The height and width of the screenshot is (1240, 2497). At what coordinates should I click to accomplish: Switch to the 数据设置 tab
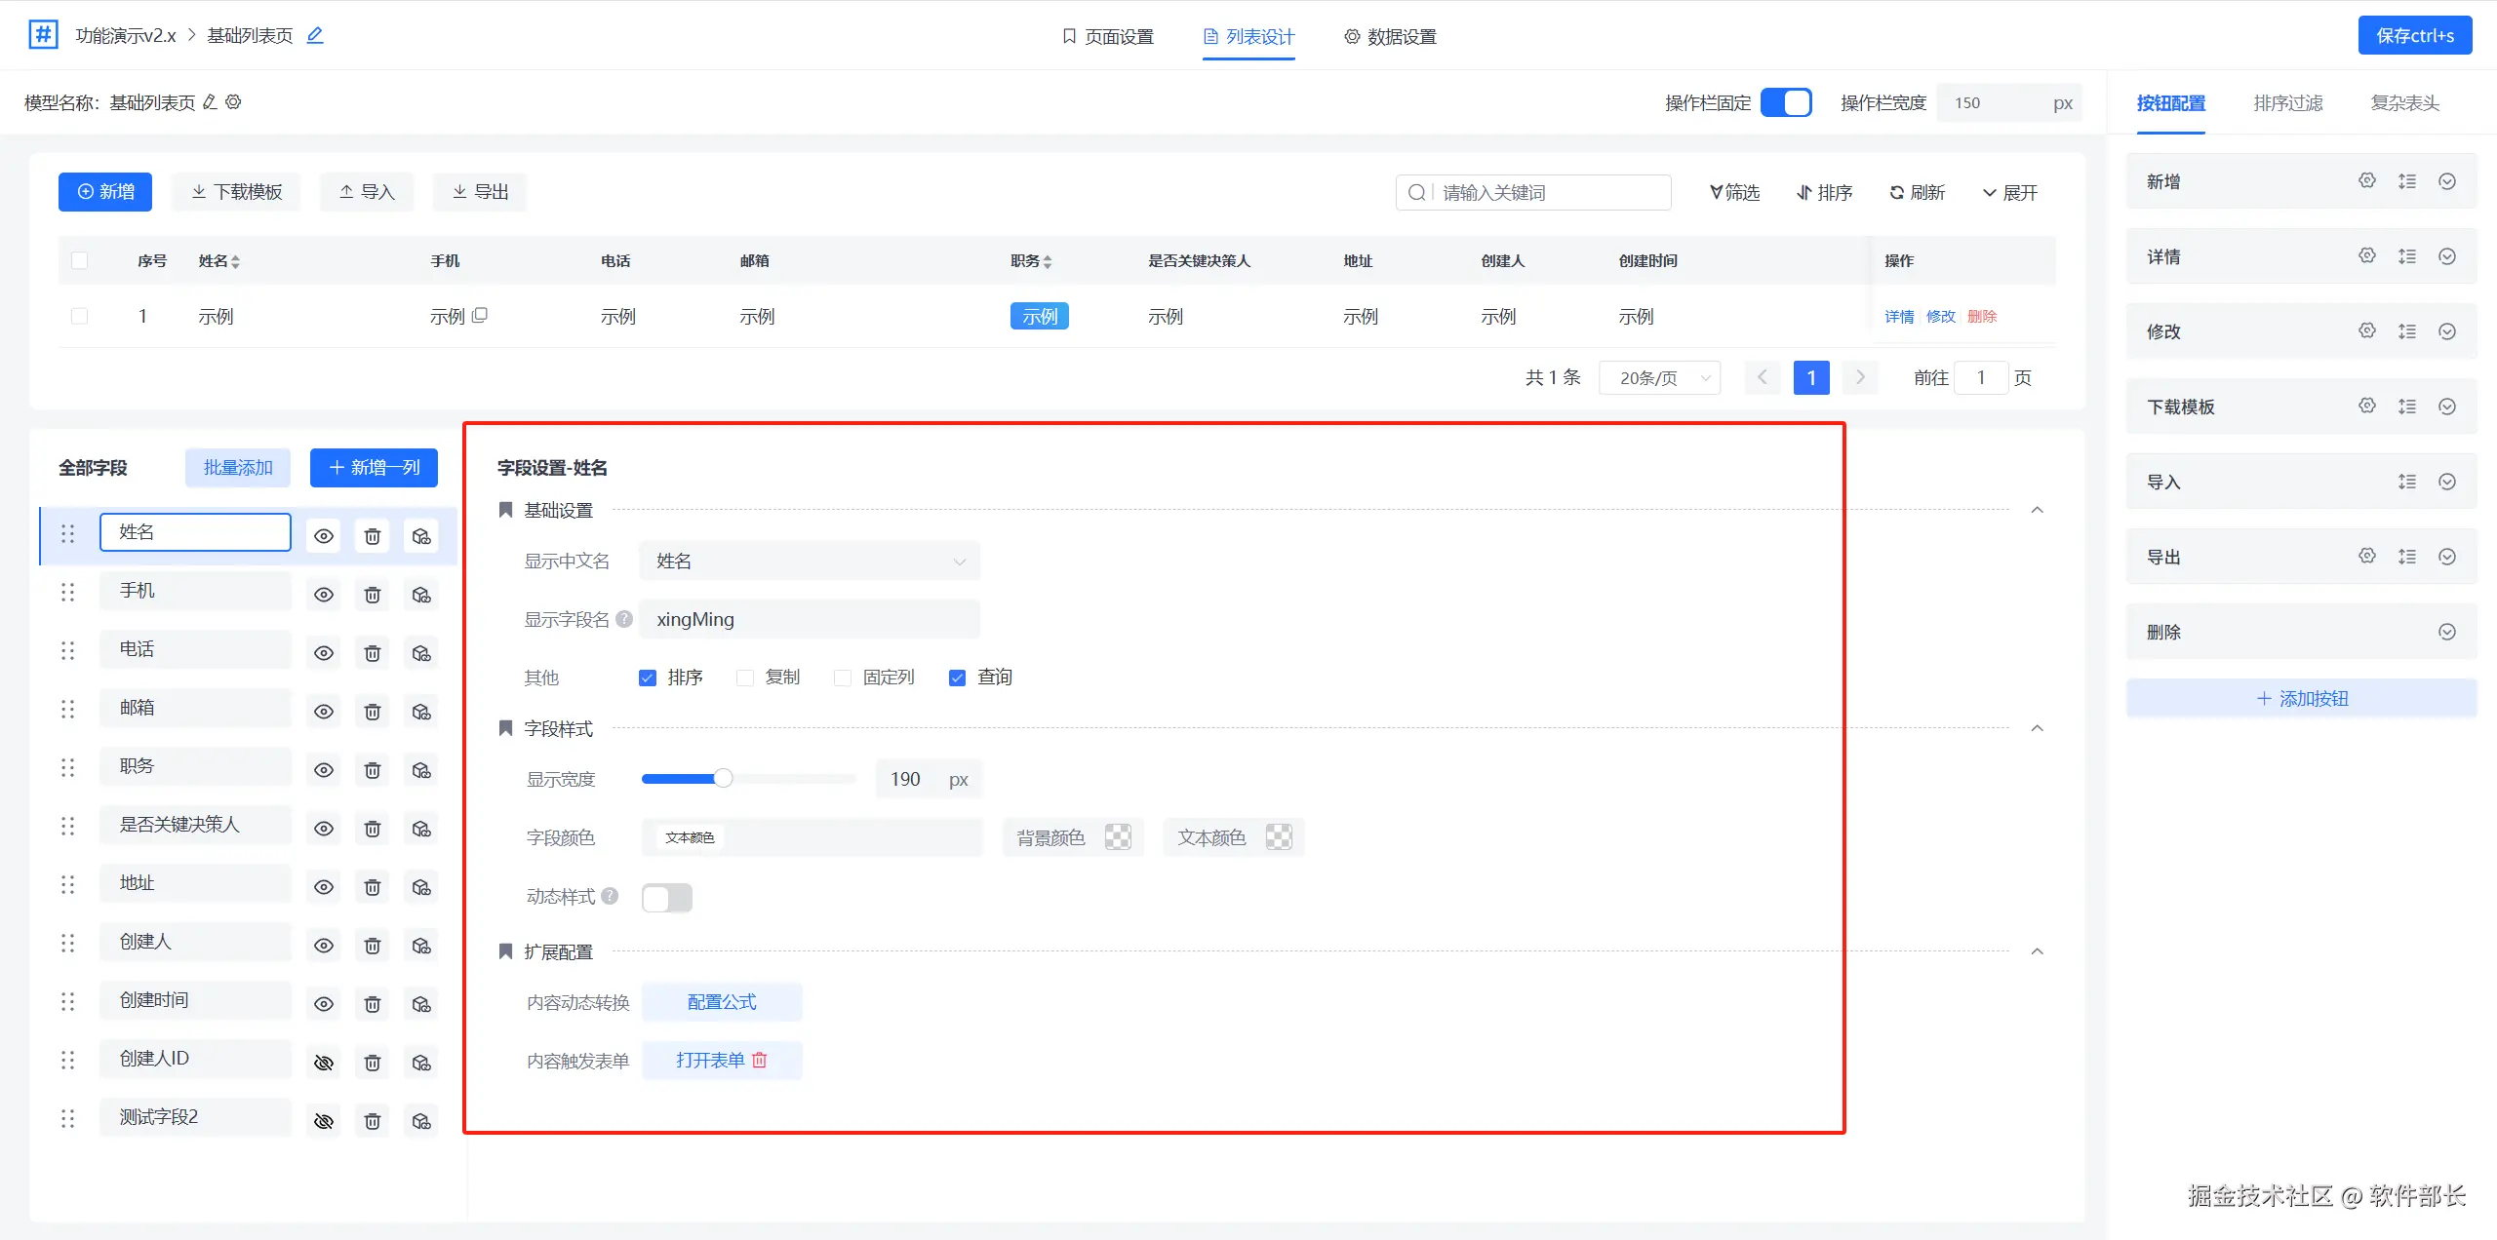pyautogui.click(x=1390, y=37)
